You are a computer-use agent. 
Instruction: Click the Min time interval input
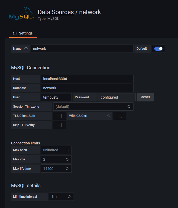click(x=61, y=197)
